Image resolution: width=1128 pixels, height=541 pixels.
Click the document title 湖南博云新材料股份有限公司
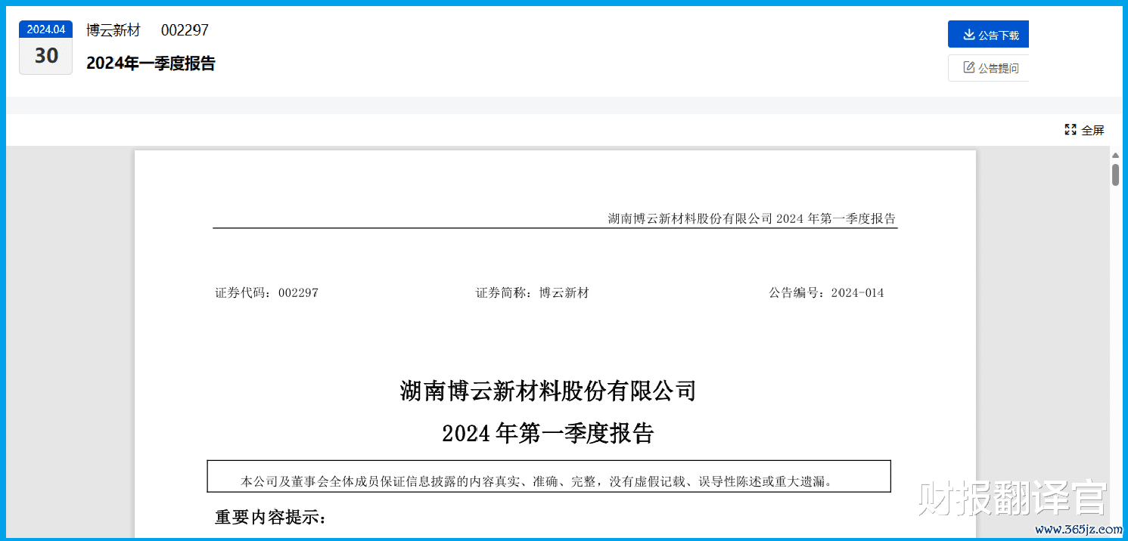tap(548, 391)
